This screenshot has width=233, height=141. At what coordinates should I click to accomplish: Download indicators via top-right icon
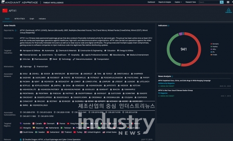point(229,10)
